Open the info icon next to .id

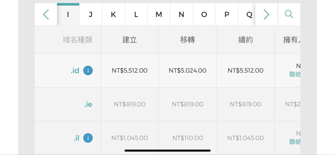pyautogui.click(x=88, y=71)
